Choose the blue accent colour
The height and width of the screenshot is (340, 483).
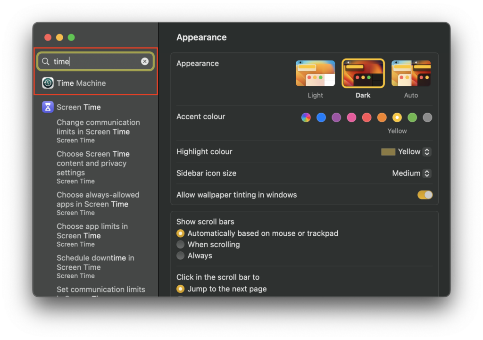(321, 117)
